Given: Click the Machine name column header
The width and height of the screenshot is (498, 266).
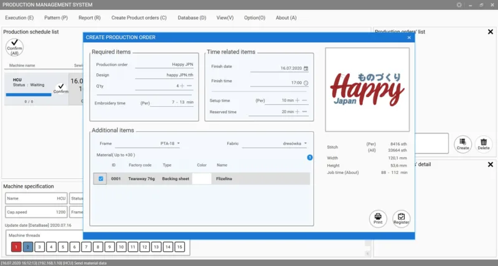Looking at the screenshot, I should pos(22,65).
